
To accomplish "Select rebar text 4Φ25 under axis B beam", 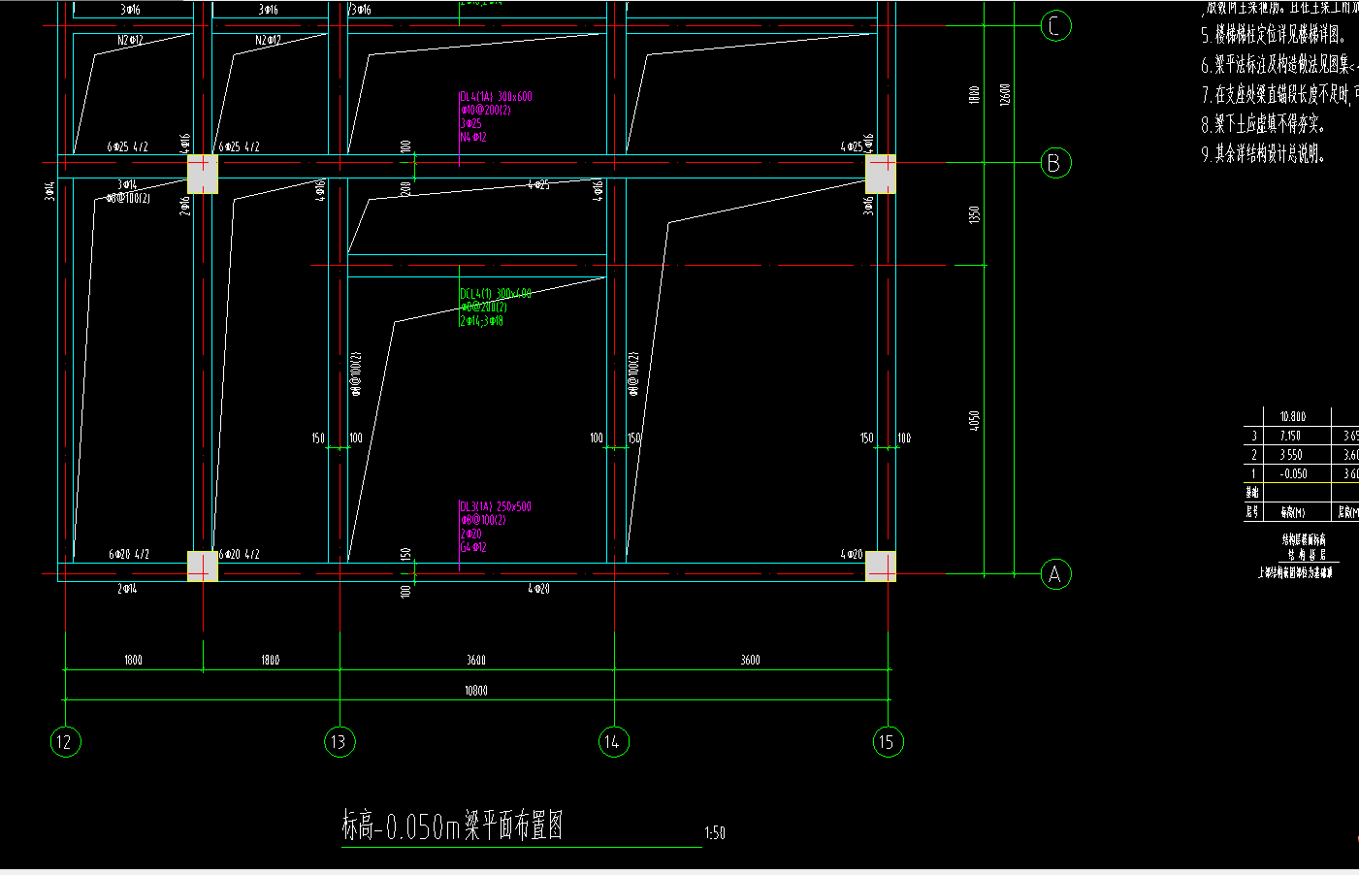I will tap(538, 185).
